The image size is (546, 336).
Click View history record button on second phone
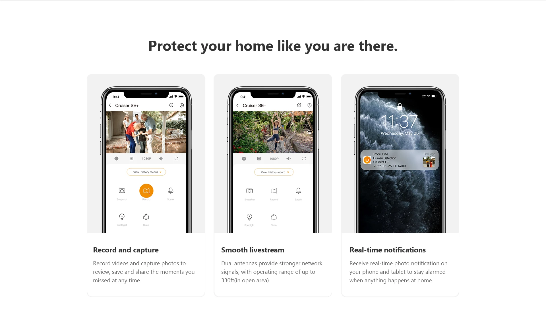pyautogui.click(x=273, y=172)
